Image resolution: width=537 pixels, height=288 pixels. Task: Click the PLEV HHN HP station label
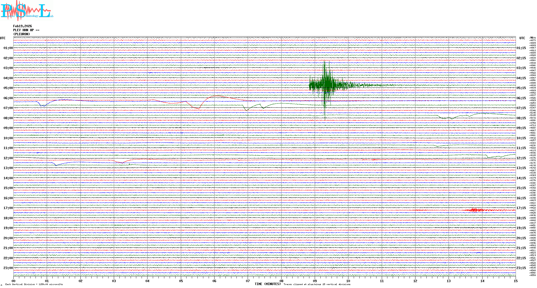click(x=26, y=30)
